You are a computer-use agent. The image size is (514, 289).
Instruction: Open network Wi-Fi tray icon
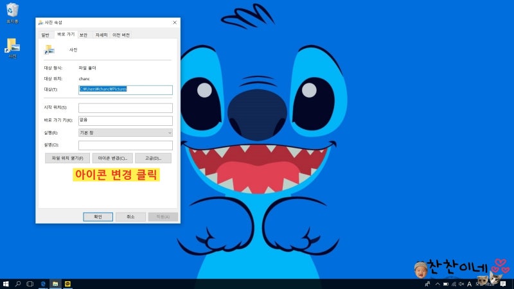tap(454, 284)
